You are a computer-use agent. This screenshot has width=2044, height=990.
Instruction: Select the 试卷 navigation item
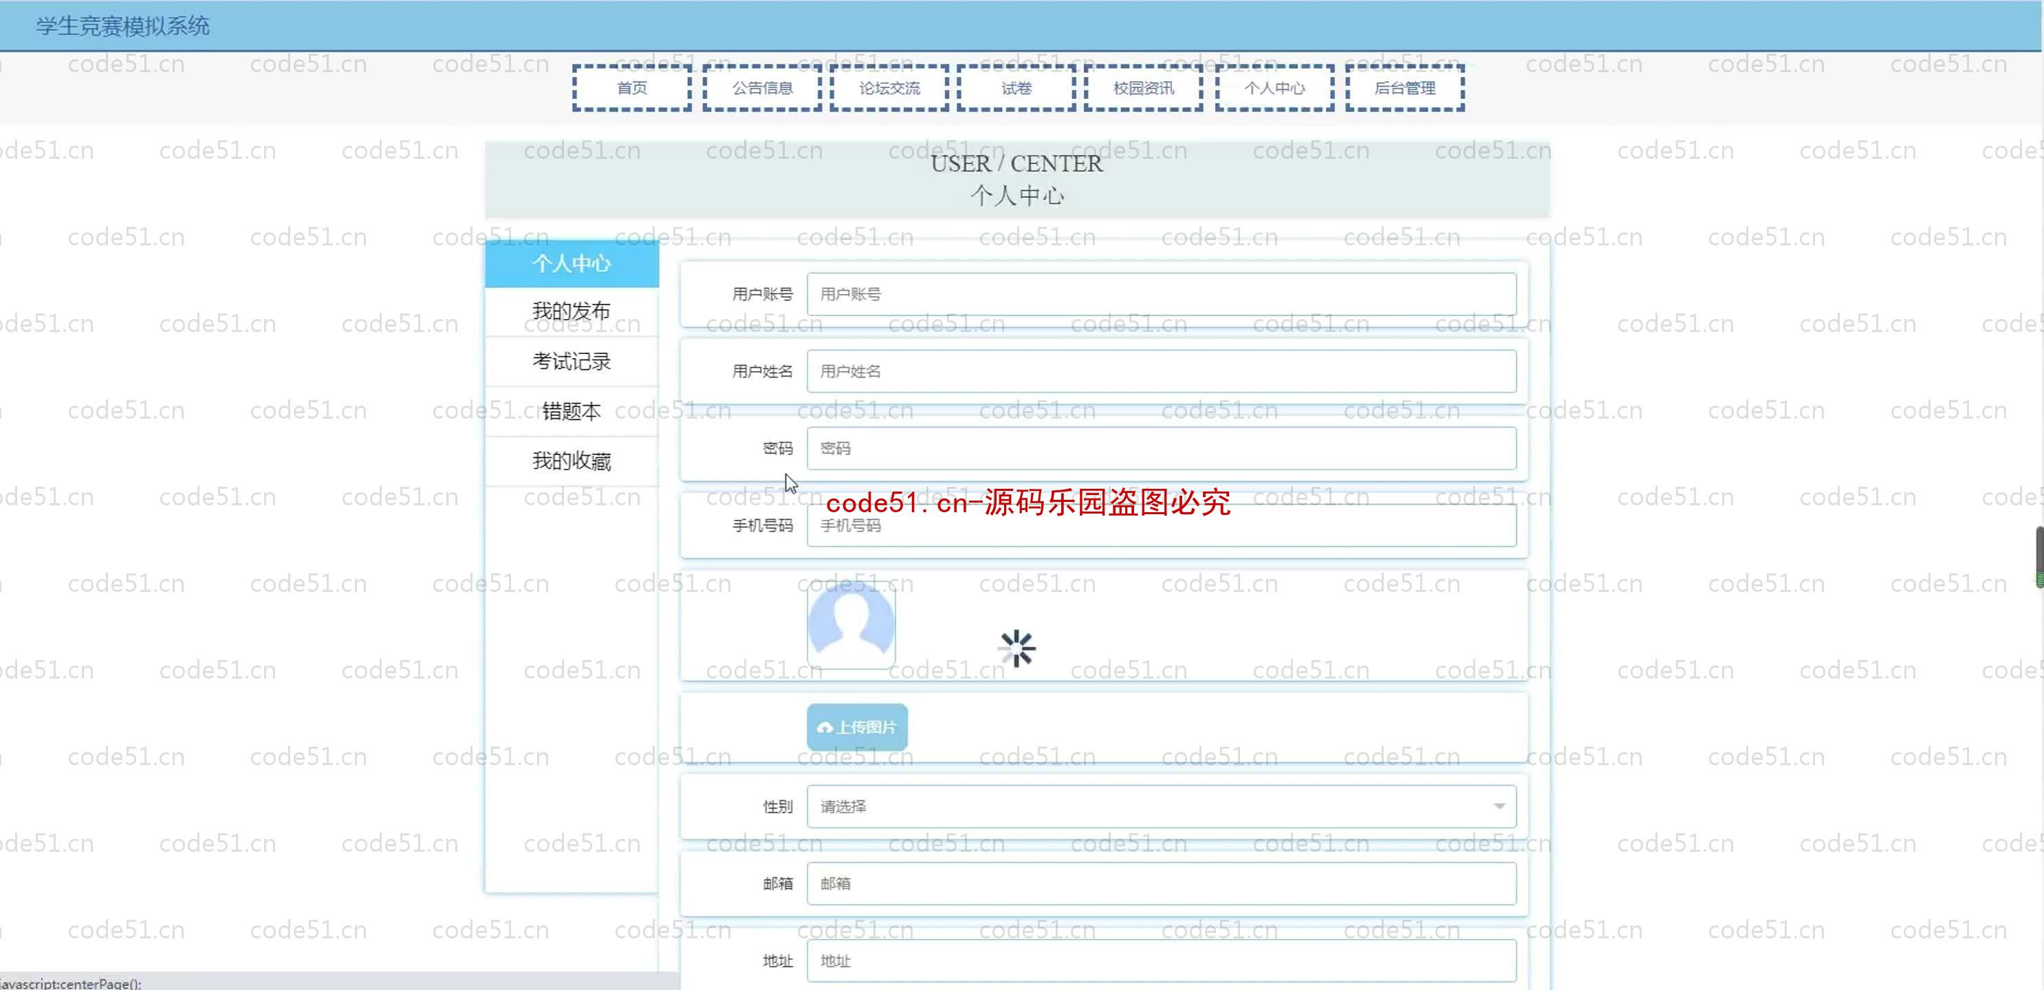click(1016, 88)
